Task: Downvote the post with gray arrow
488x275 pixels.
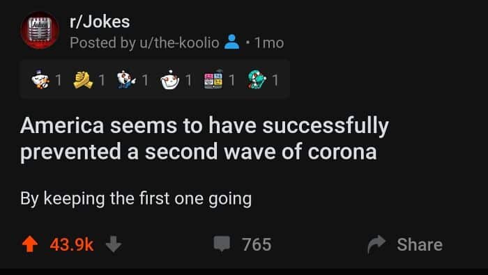Action: coord(114,244)
